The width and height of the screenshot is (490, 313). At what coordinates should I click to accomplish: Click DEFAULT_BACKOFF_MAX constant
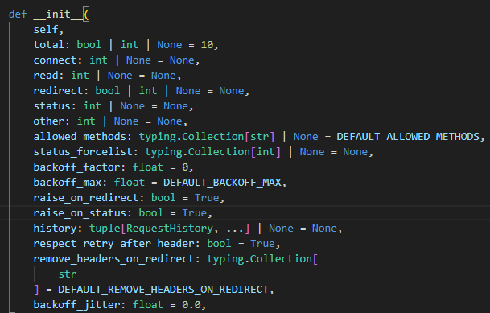coord(222,183)
